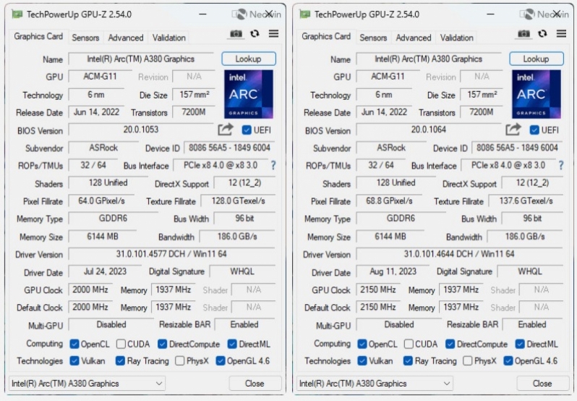Click screenshot camera icon in right GPU-Z window

point(523,34)
